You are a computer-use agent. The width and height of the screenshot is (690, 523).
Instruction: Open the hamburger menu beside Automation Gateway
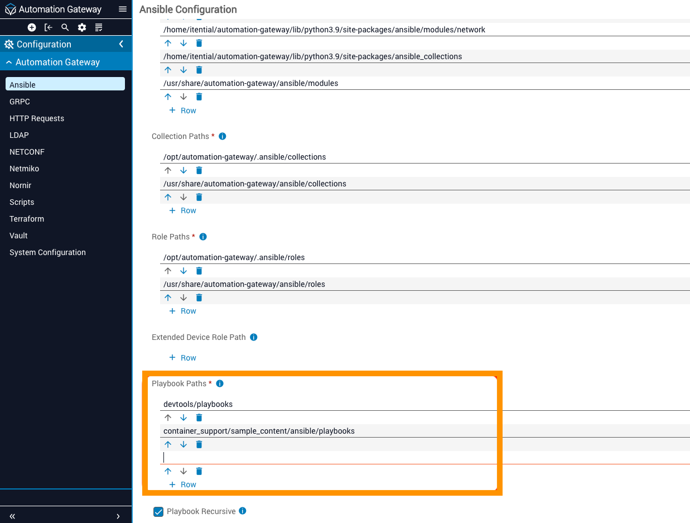click(123, 9)
